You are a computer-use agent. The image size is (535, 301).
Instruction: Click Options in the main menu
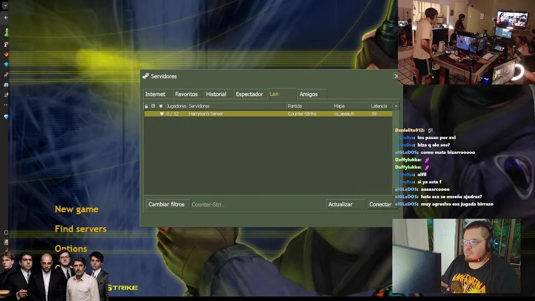tap(71, 249)
